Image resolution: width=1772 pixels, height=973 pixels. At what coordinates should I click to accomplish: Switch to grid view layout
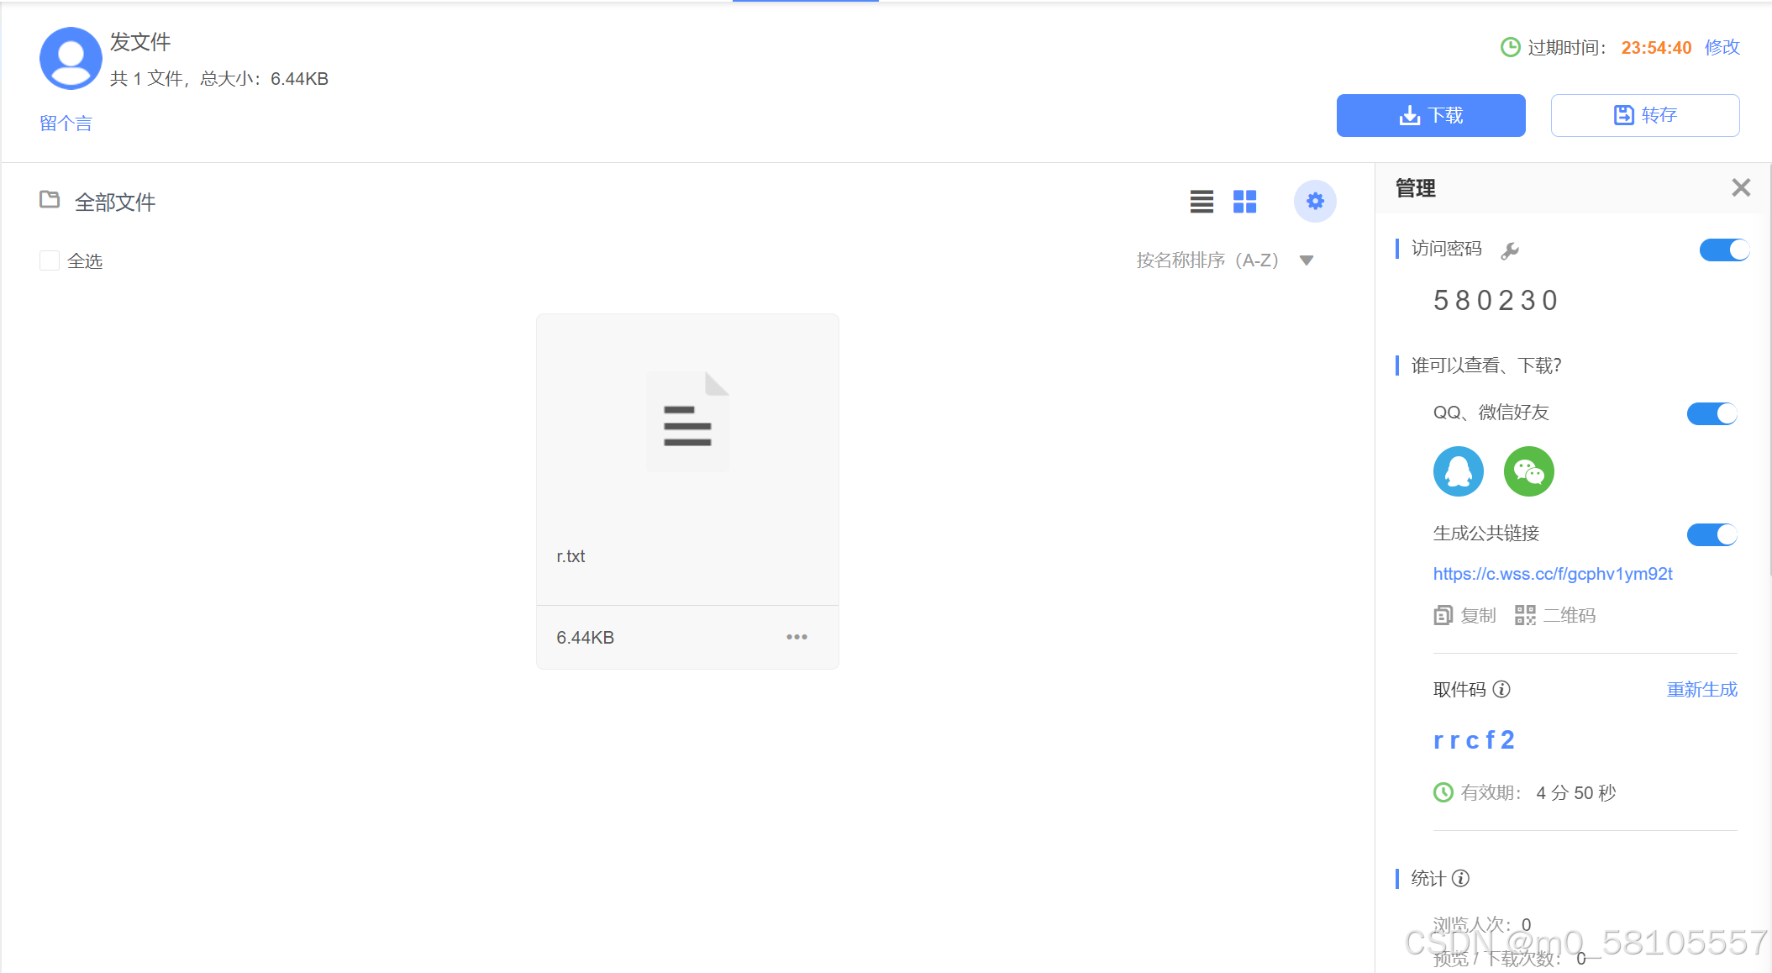(1244, 202)
